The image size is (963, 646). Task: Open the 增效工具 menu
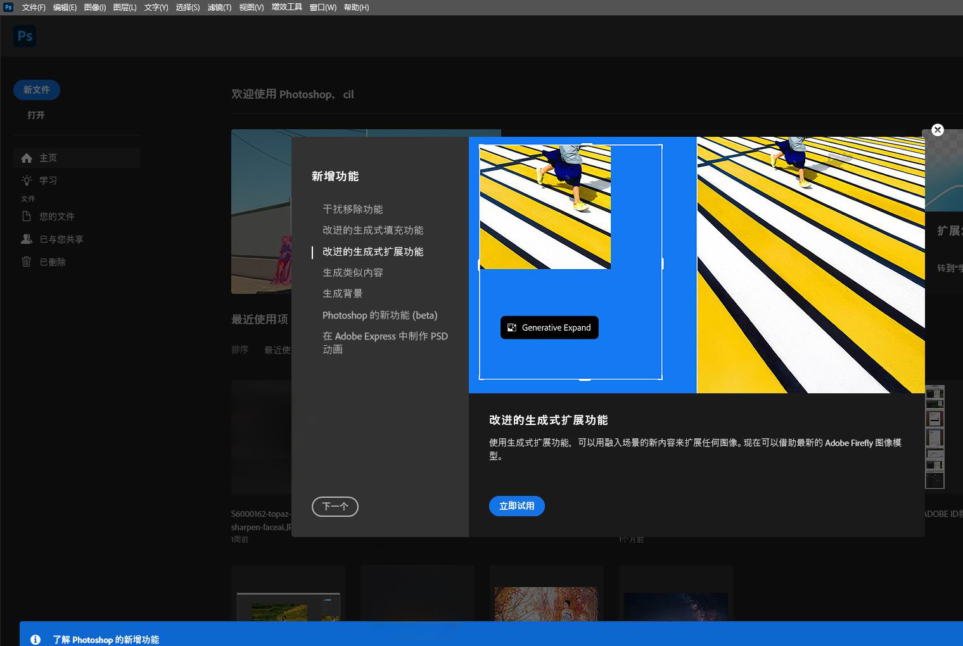pos(287,7)
